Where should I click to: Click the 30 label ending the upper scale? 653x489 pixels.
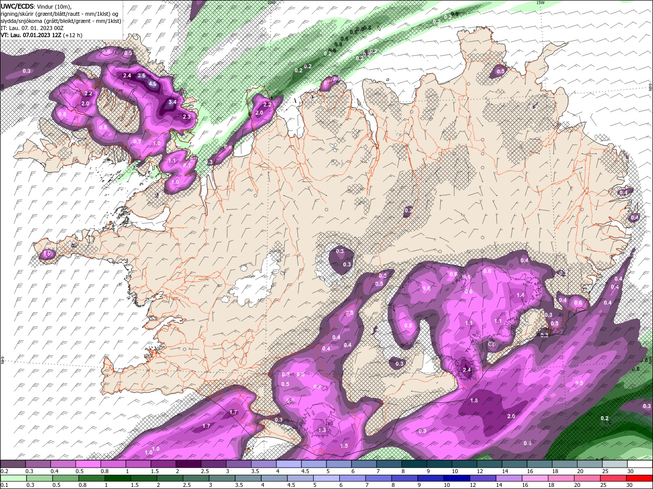pos(631,471)
